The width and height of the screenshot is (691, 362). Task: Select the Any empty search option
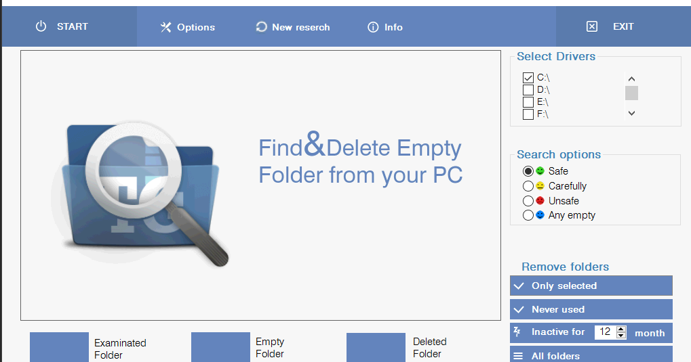(x=528, y=215)
